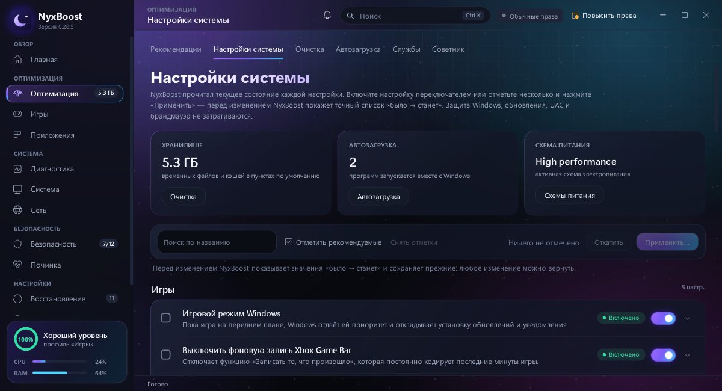722x391 pixels.
Task: Click the Готово status bar text
Action: click(x=158, y=384)
